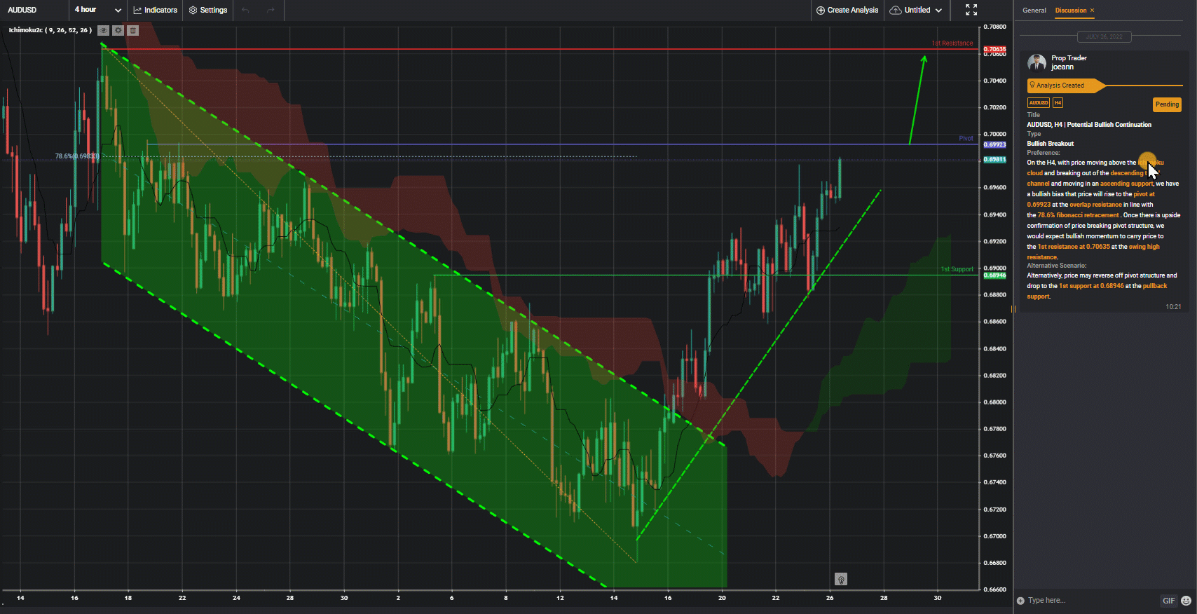Open chart Settings
This screenshot has height=614, width=1197.
click(x=208, y=10)
